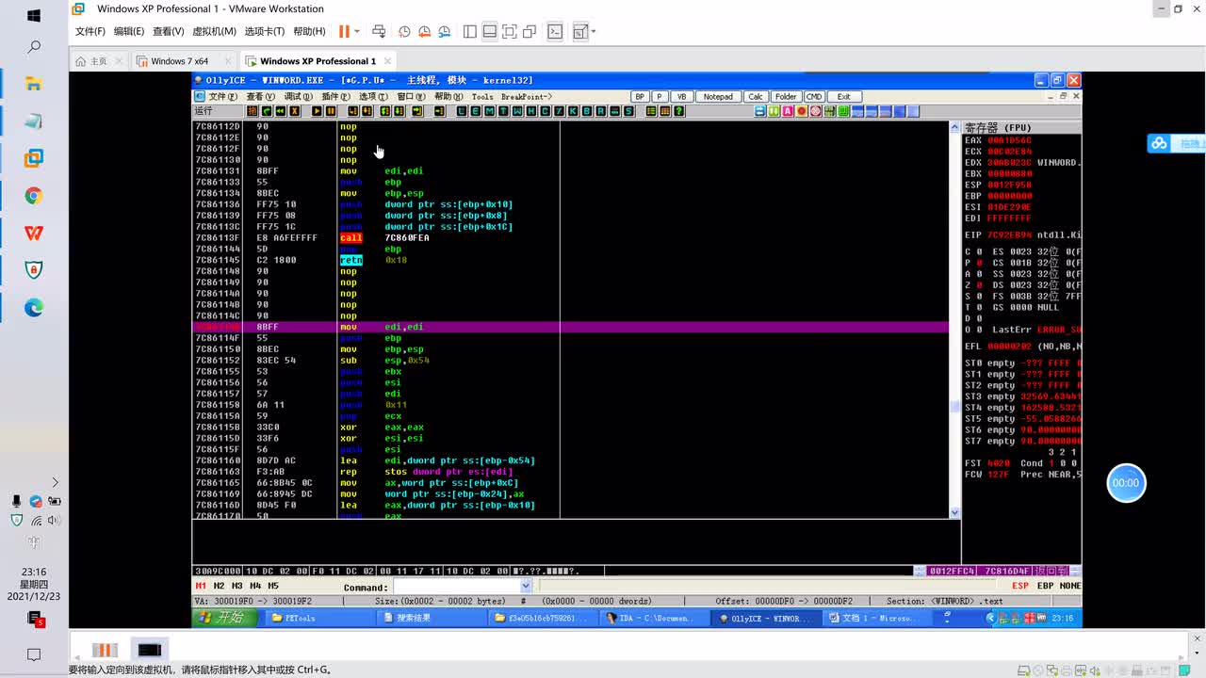
Task: Open the Memory map window (M icon)
Action: [488, 111]
